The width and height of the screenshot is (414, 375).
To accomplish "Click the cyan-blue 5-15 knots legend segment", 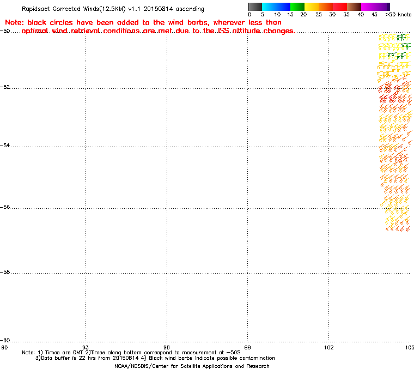I will click(x=276, y=7).
